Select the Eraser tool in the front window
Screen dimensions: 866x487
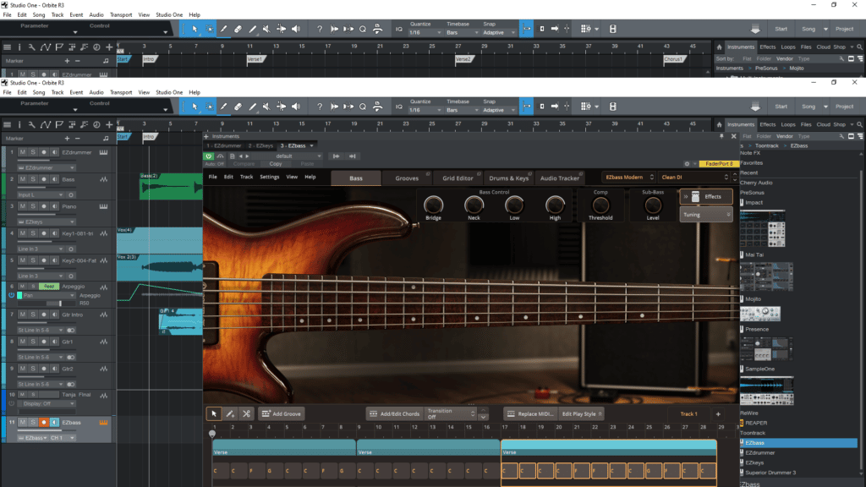[238, 107]
